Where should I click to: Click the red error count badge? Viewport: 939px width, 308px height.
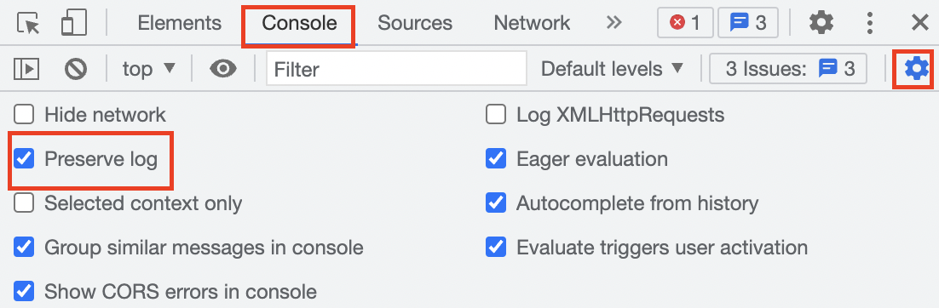pyautogui.click(x=684, y=23)
